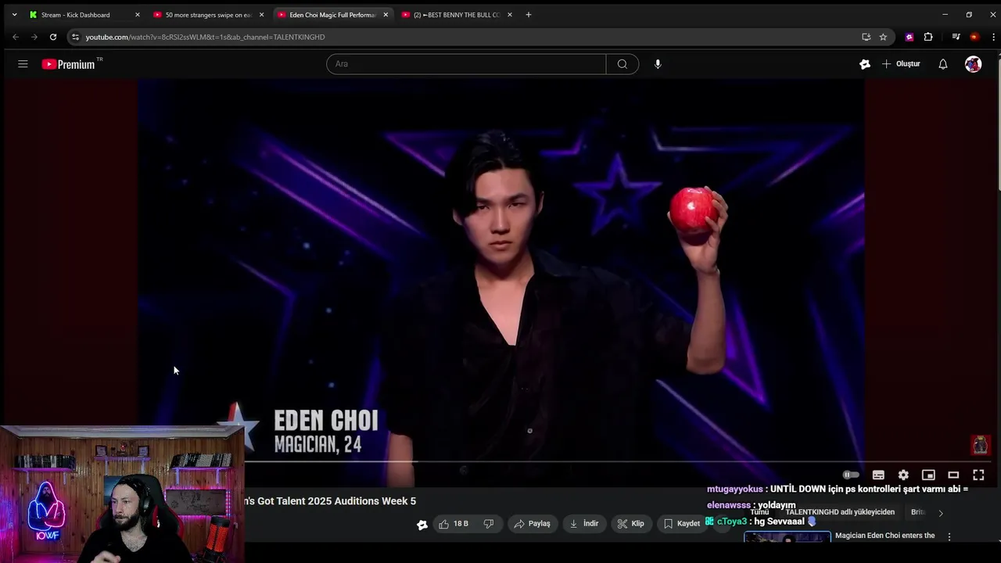This screenshot has width=1001, height=563.
Task: Enter fullscreen video mode
Action: pyautogui.click(x=978, y=475)
